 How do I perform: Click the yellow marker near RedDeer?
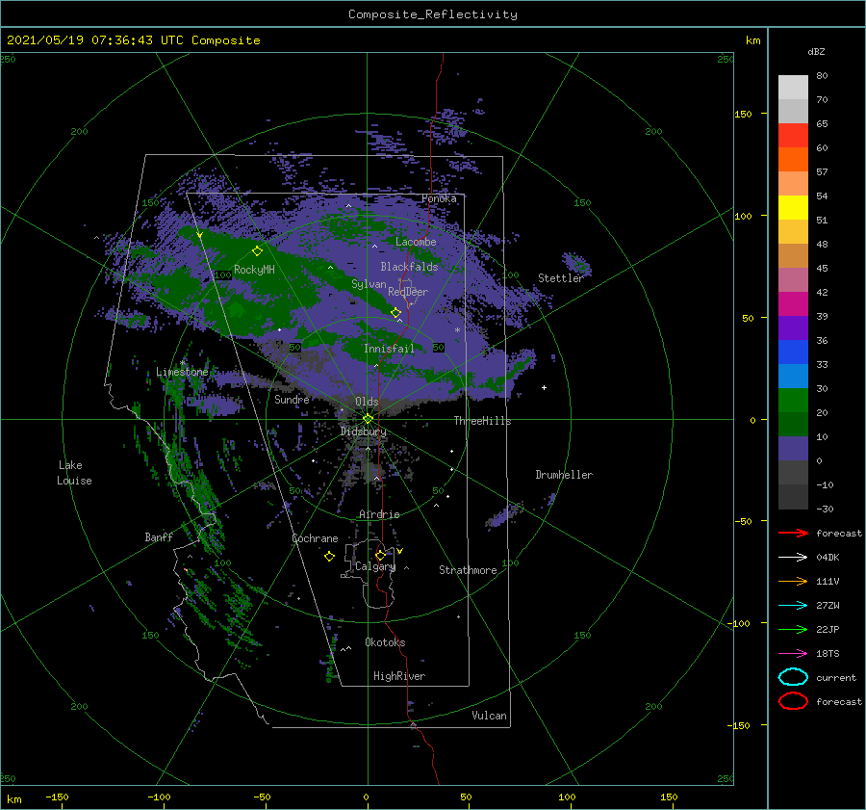(396, 313)
